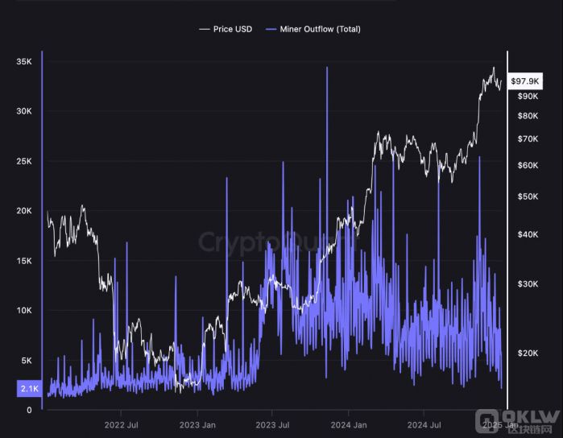Click the white Price USD legend line

pos(205,30)
